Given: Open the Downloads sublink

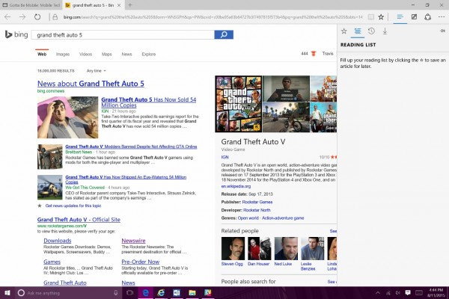Looking at the screenshot, I should tap(58, 241).
